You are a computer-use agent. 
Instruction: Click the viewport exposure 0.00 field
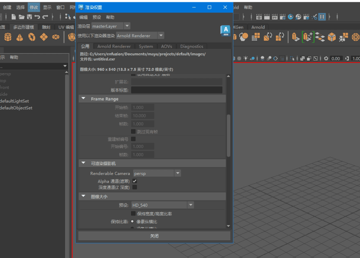335,58
